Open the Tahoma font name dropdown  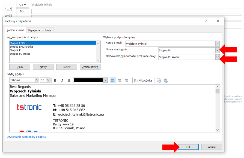(x=37, y=80)
